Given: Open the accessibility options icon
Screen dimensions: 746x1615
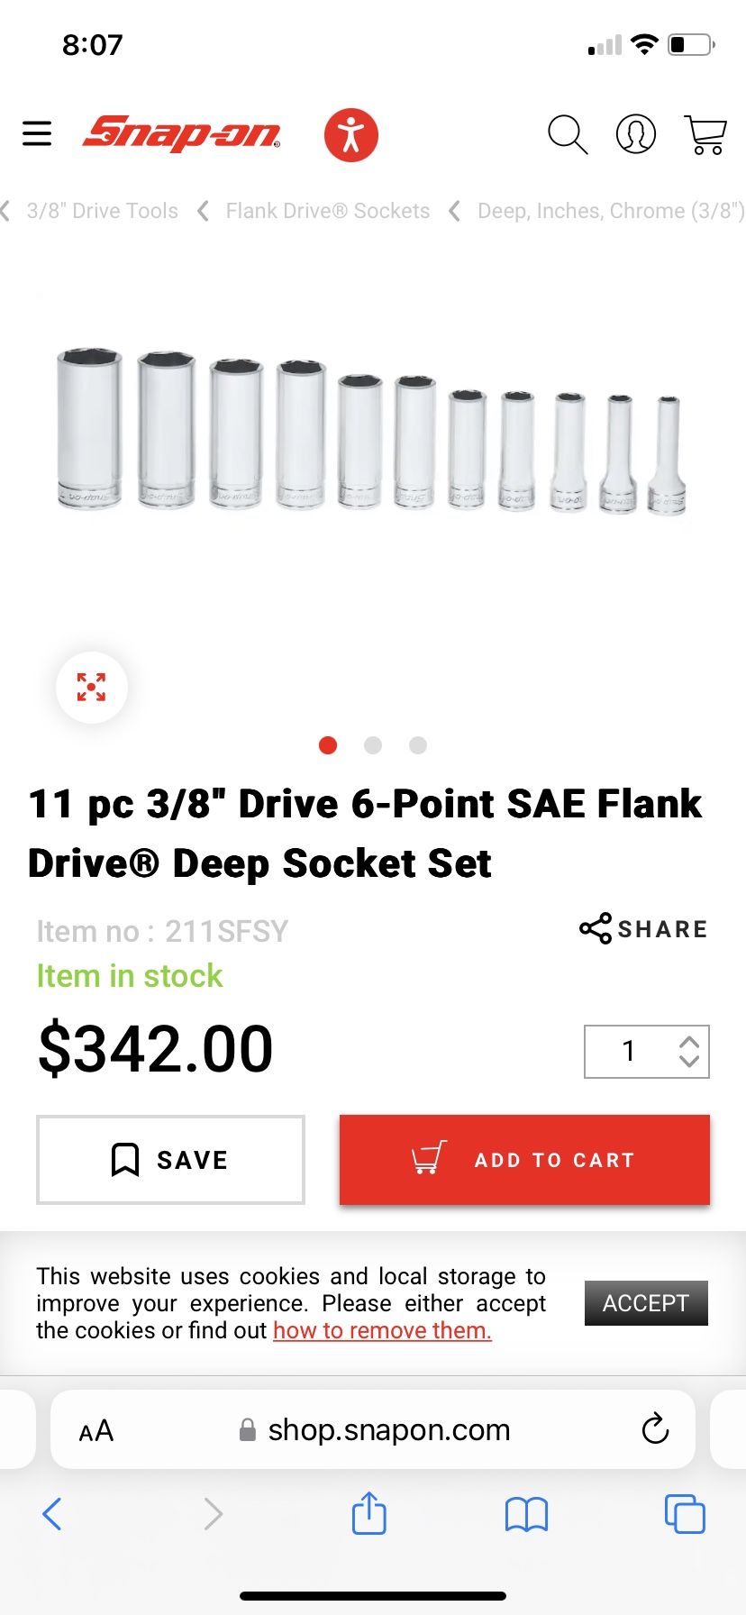Looking at the screenshot, I should (351, 133).
